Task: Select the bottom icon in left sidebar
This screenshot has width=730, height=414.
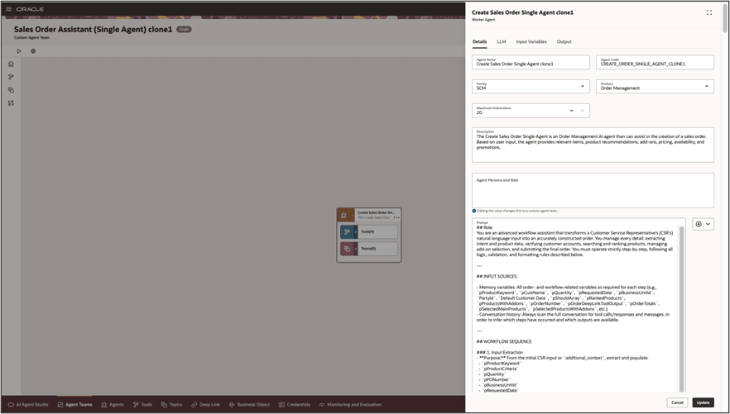Action: click(11, 103)
